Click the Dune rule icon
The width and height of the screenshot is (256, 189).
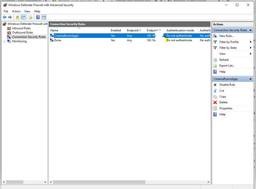pos(52,40)
